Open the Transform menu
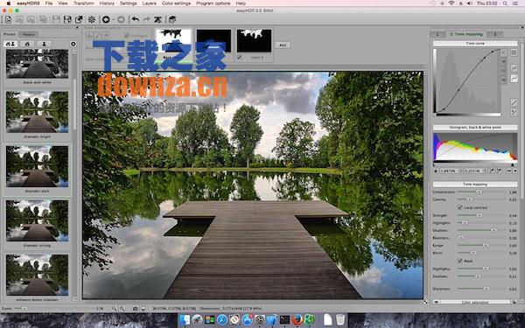Viewport: 525px width, 328px height. click(x=83, y=3)
